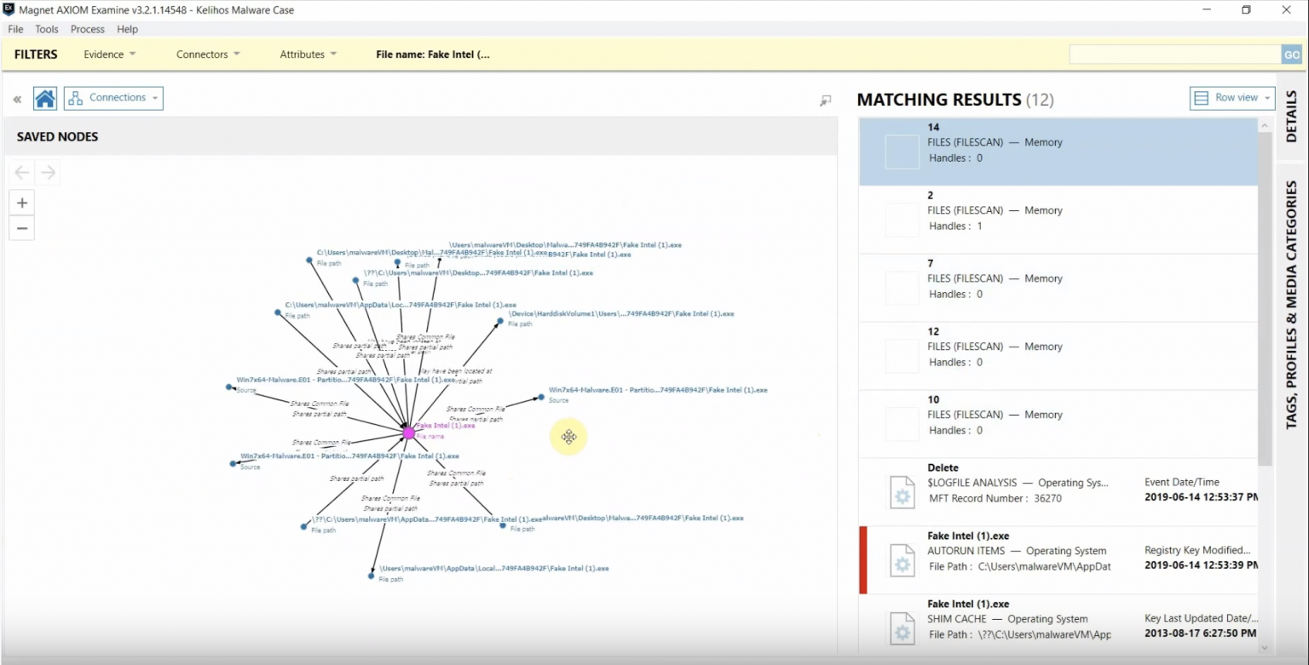1309x665 pixels.
Task: Collapse the panel using the double-chevron arrow
Action: (16, 98)
